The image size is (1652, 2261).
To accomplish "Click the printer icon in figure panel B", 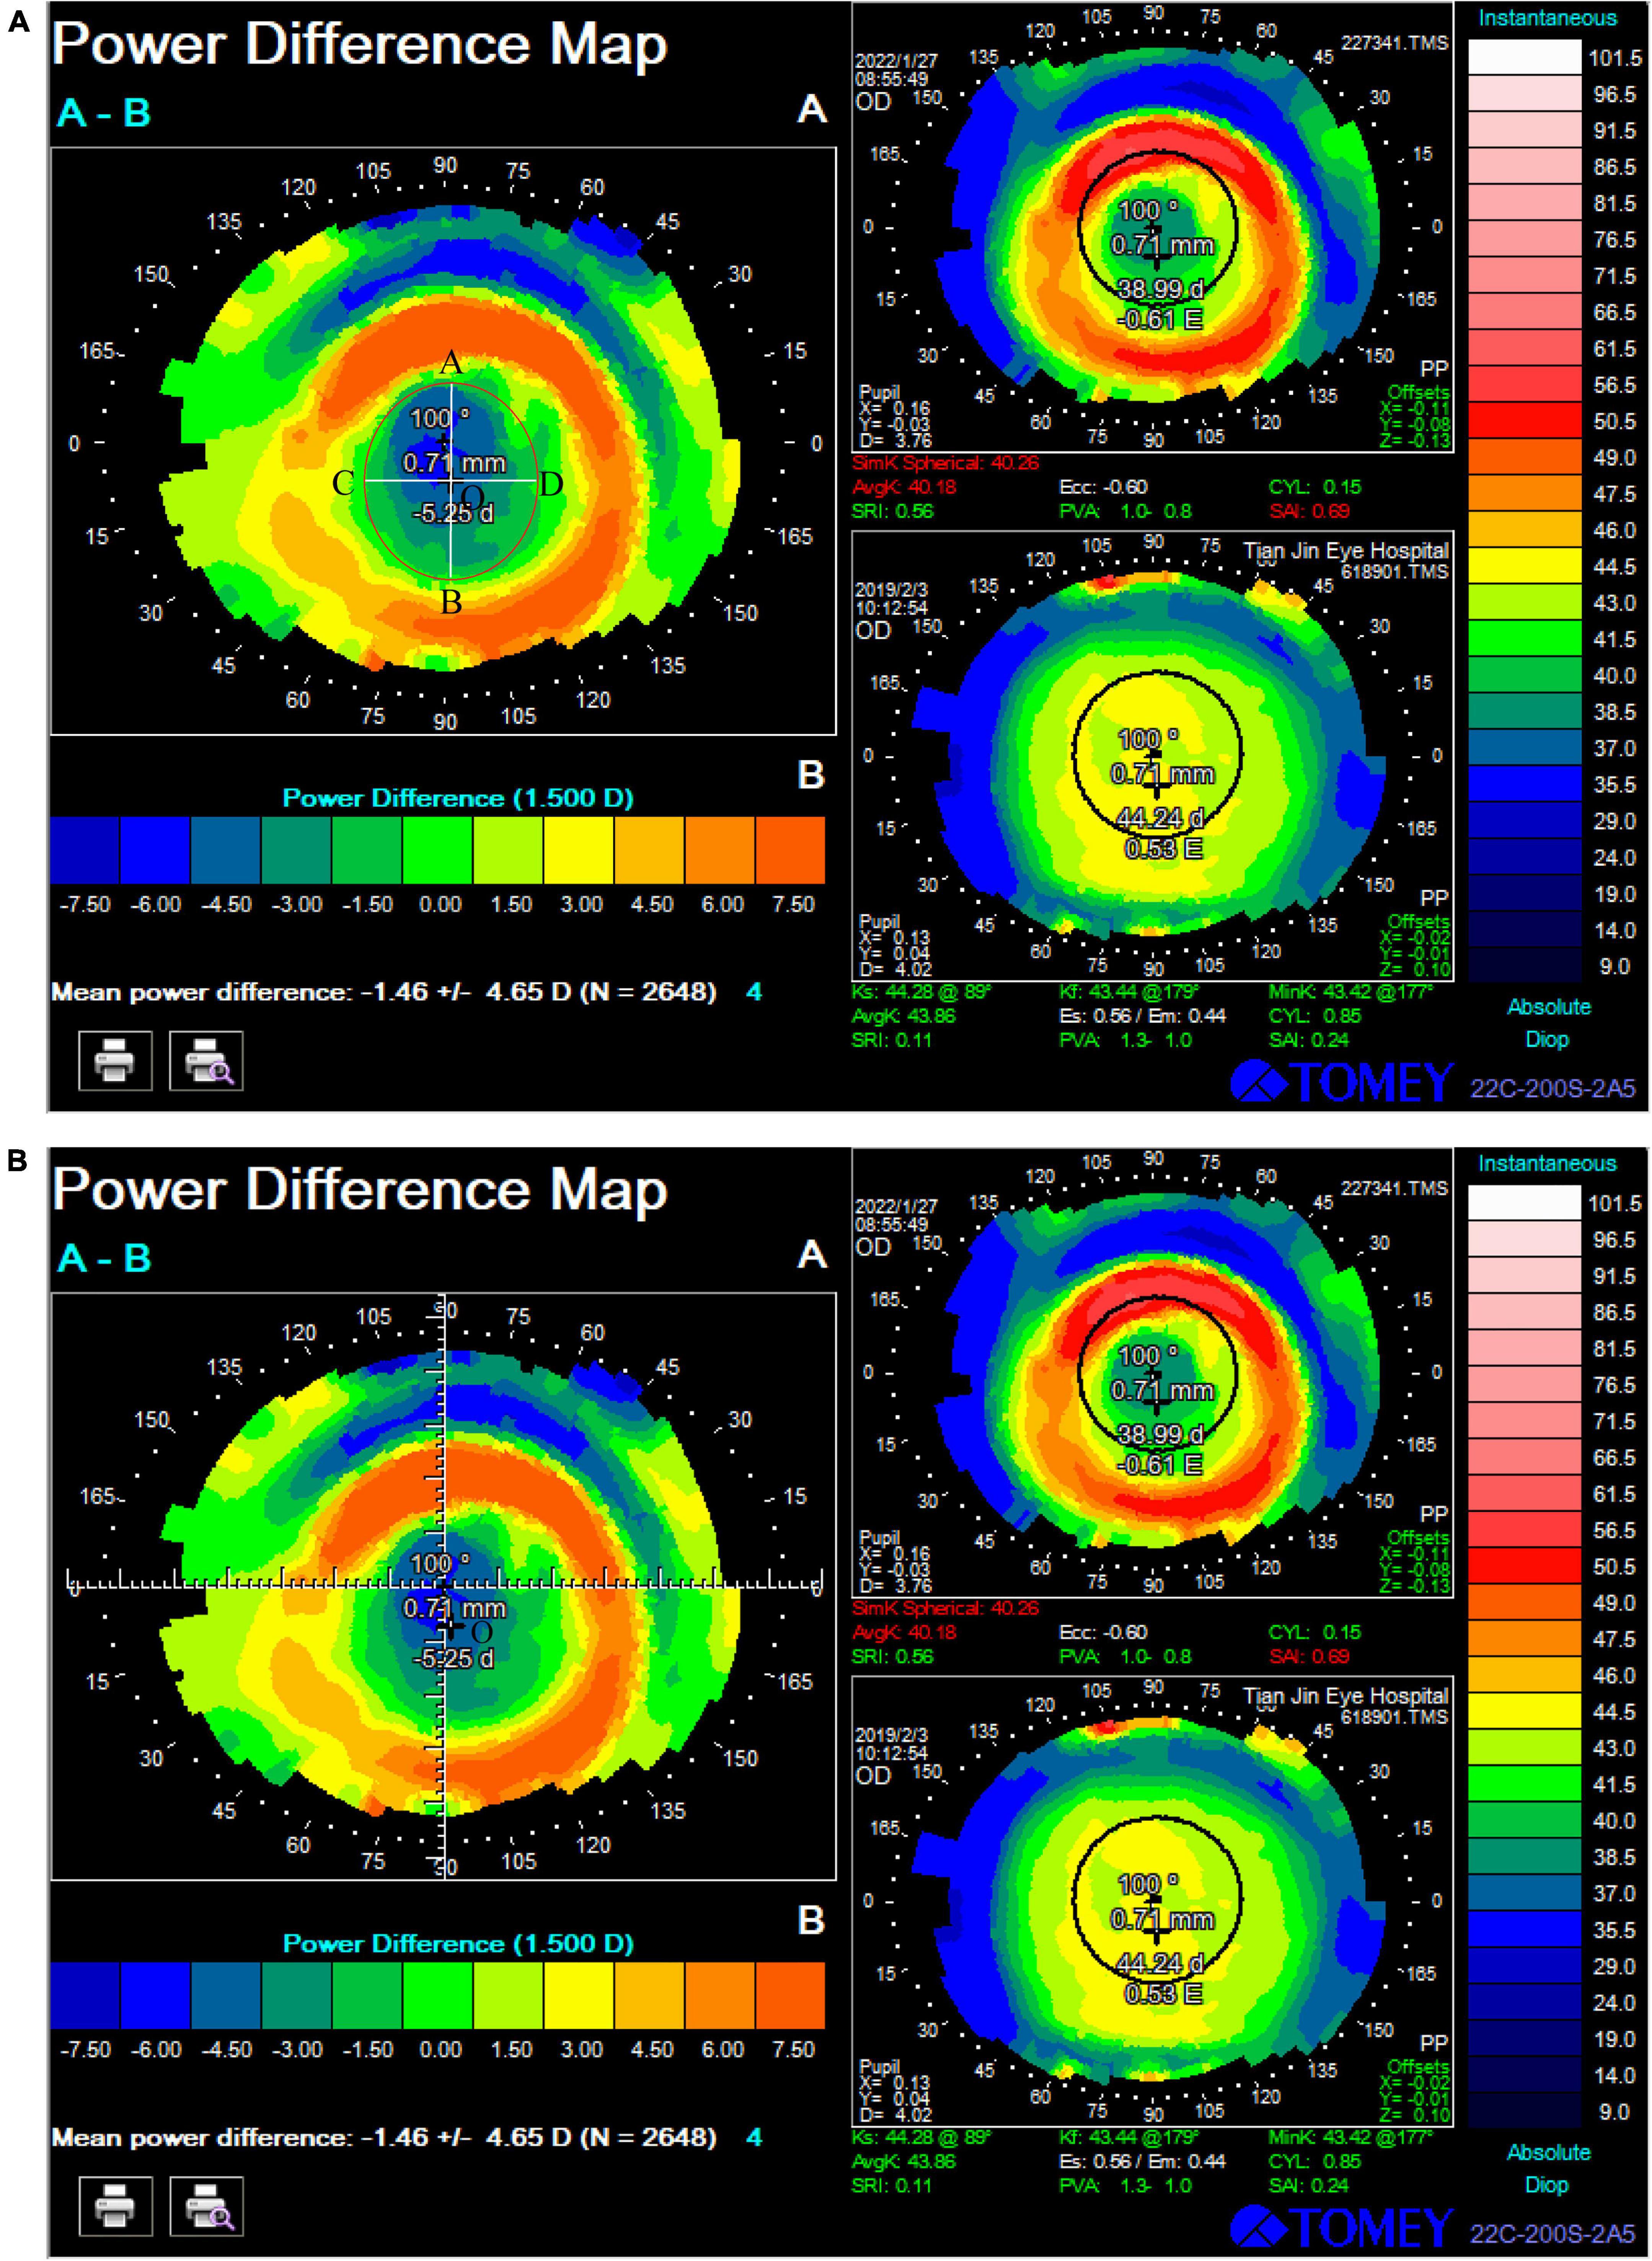I will tap(115, 2205).
